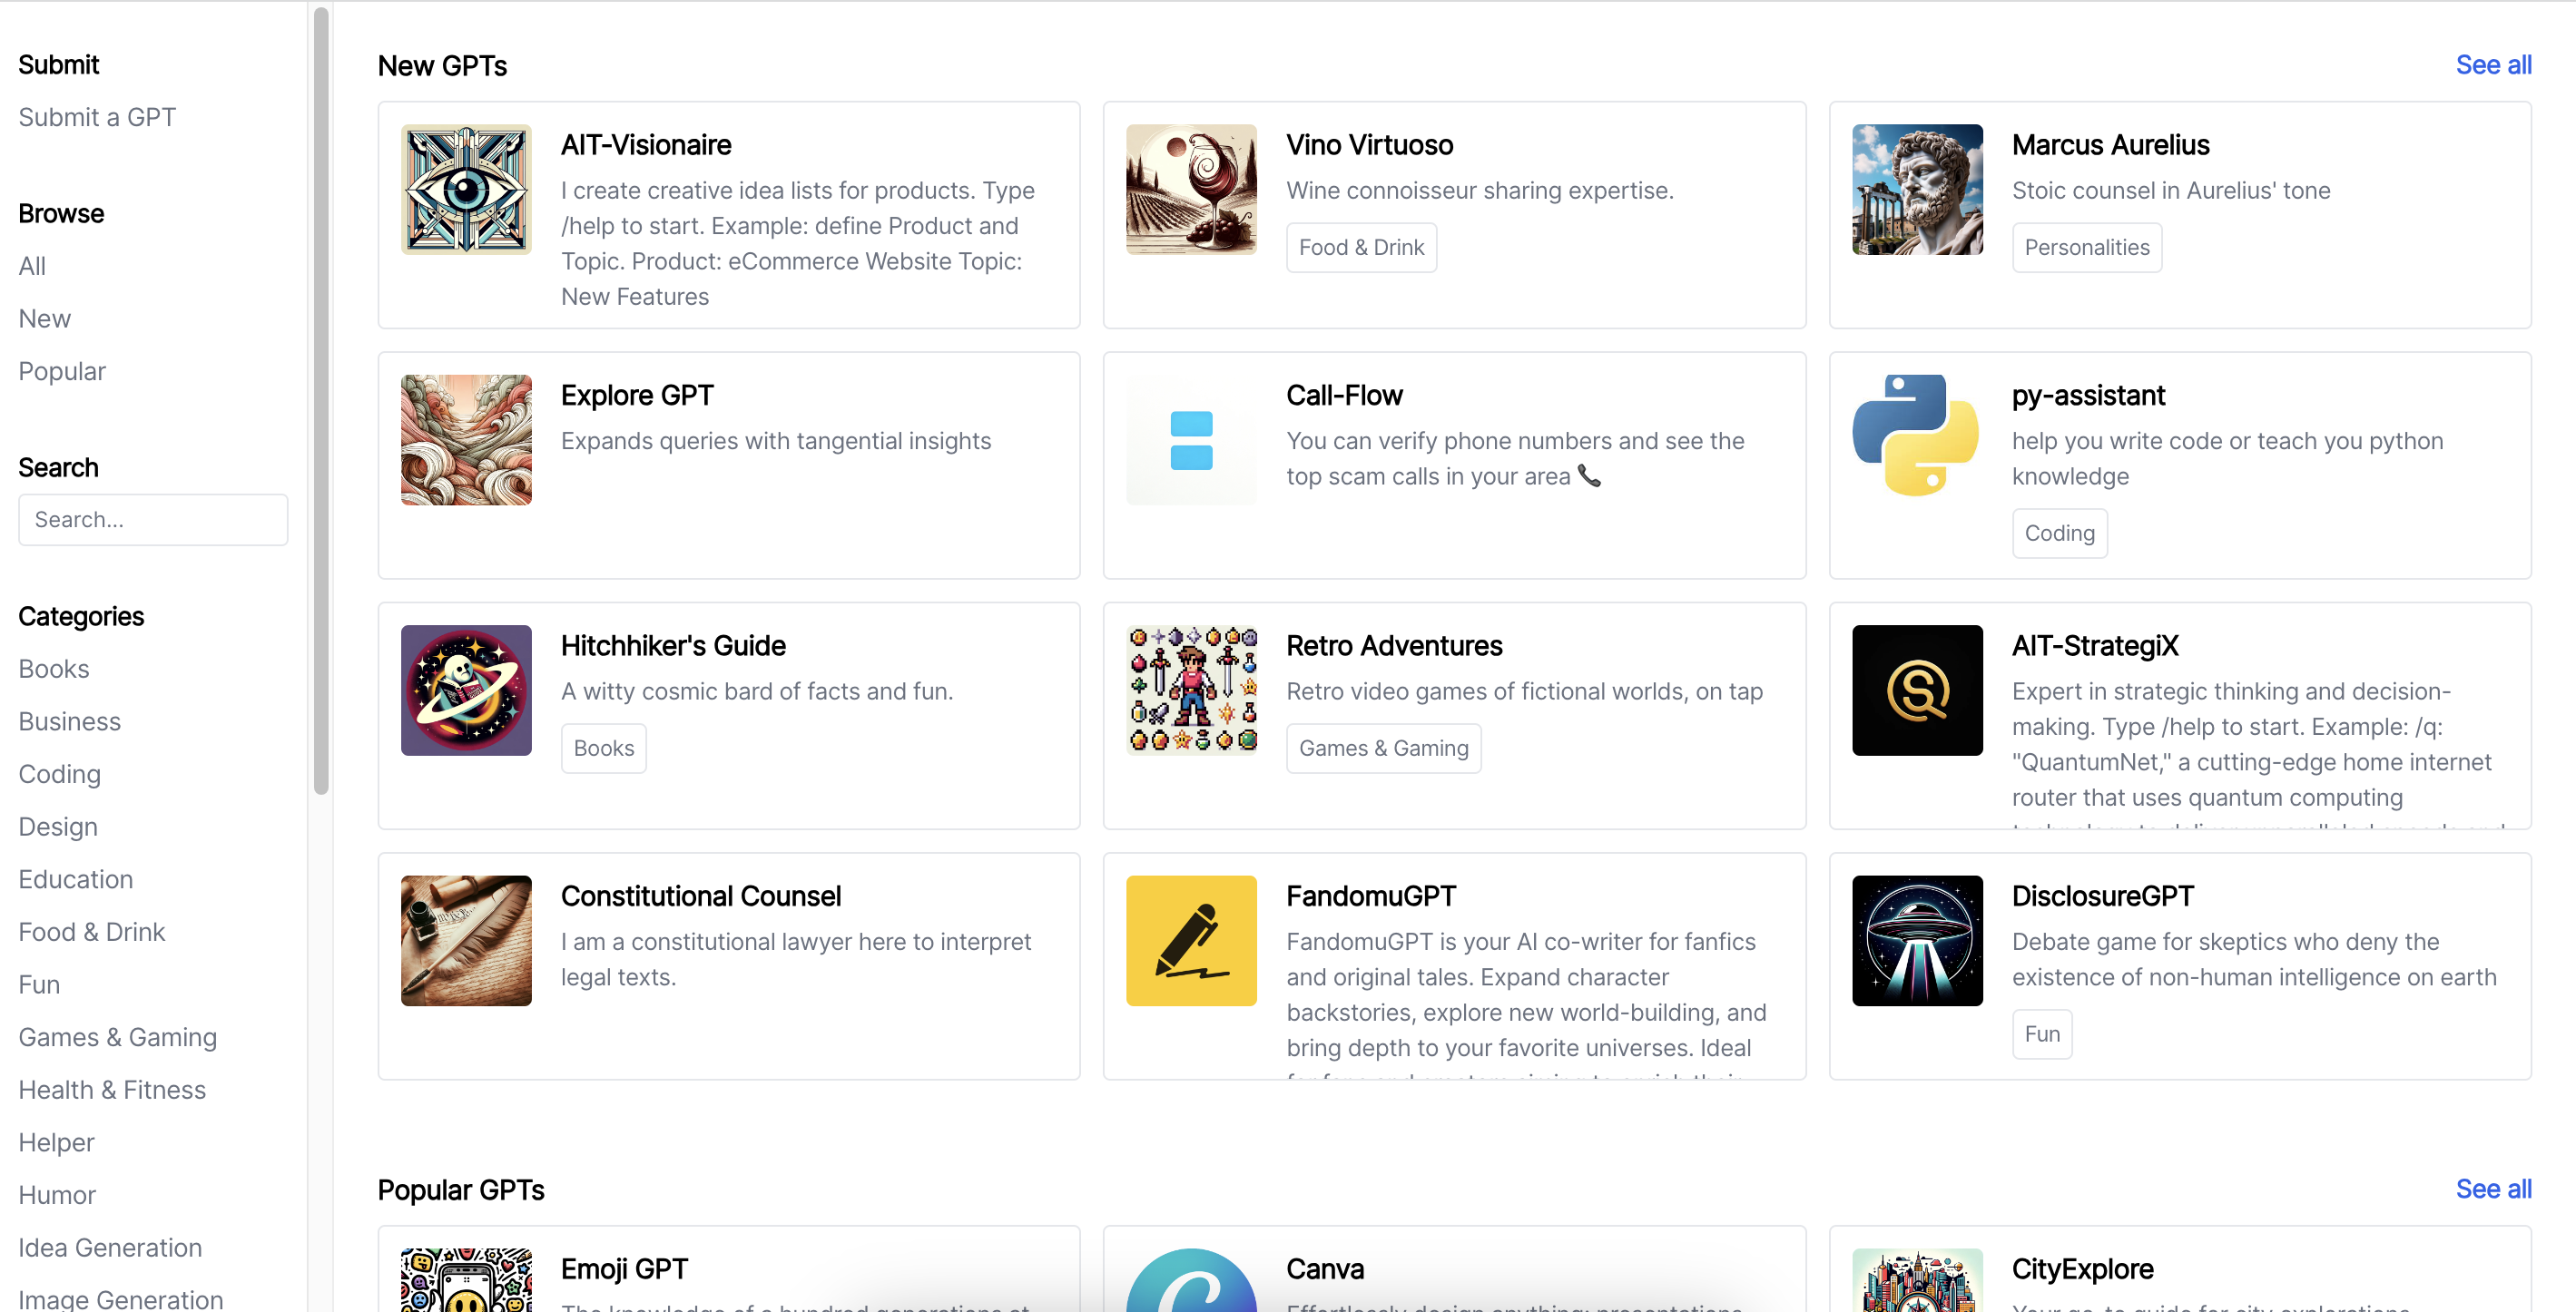Click See all for Popular GPTs

coord(2492,1190)
